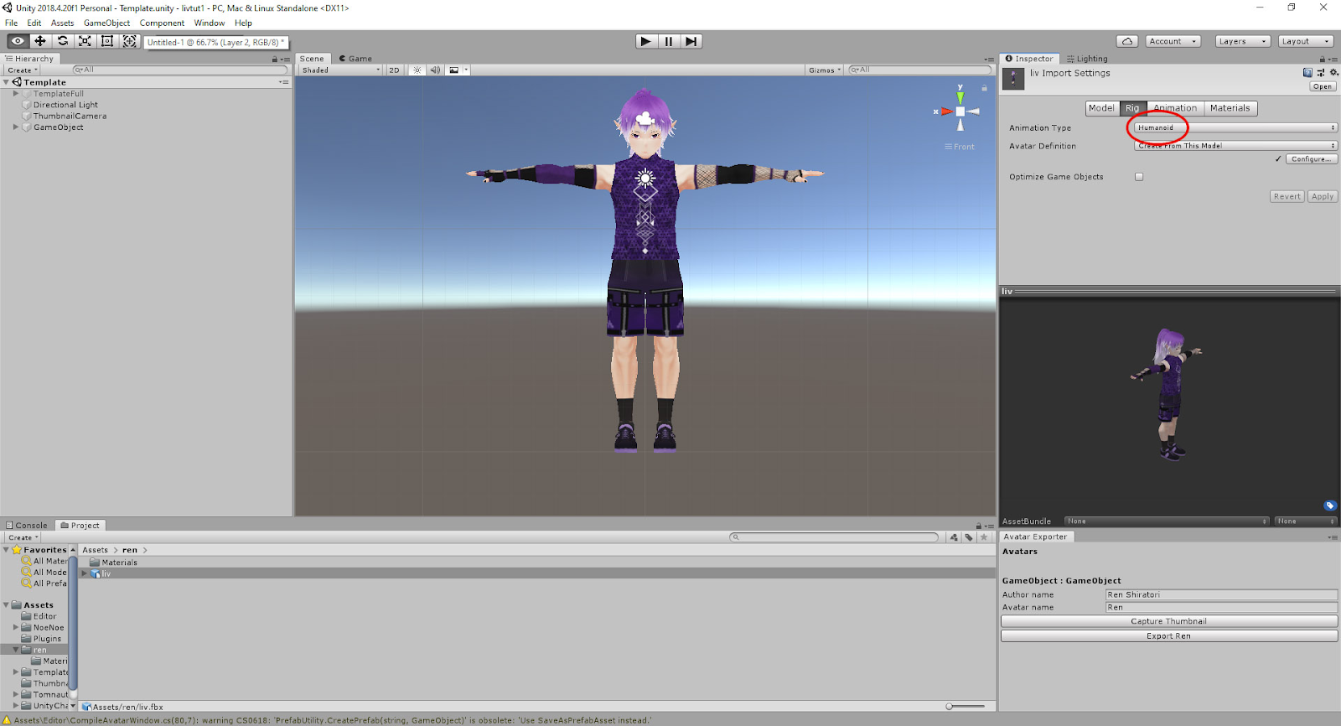Click the Author name field
1341x726 pixels.
1222,594
